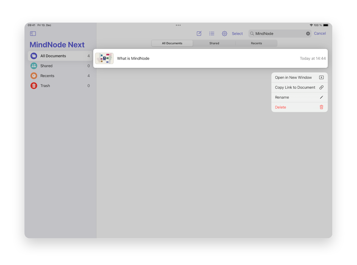
Task: Select All Documents in the sidebar
Action: [60, 56]
